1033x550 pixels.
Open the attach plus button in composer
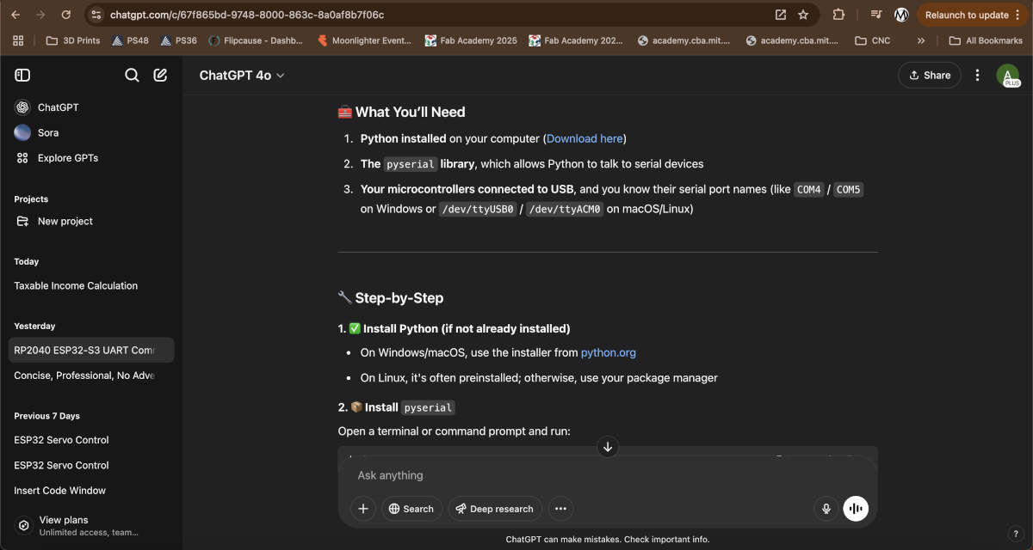pos(363,509)
